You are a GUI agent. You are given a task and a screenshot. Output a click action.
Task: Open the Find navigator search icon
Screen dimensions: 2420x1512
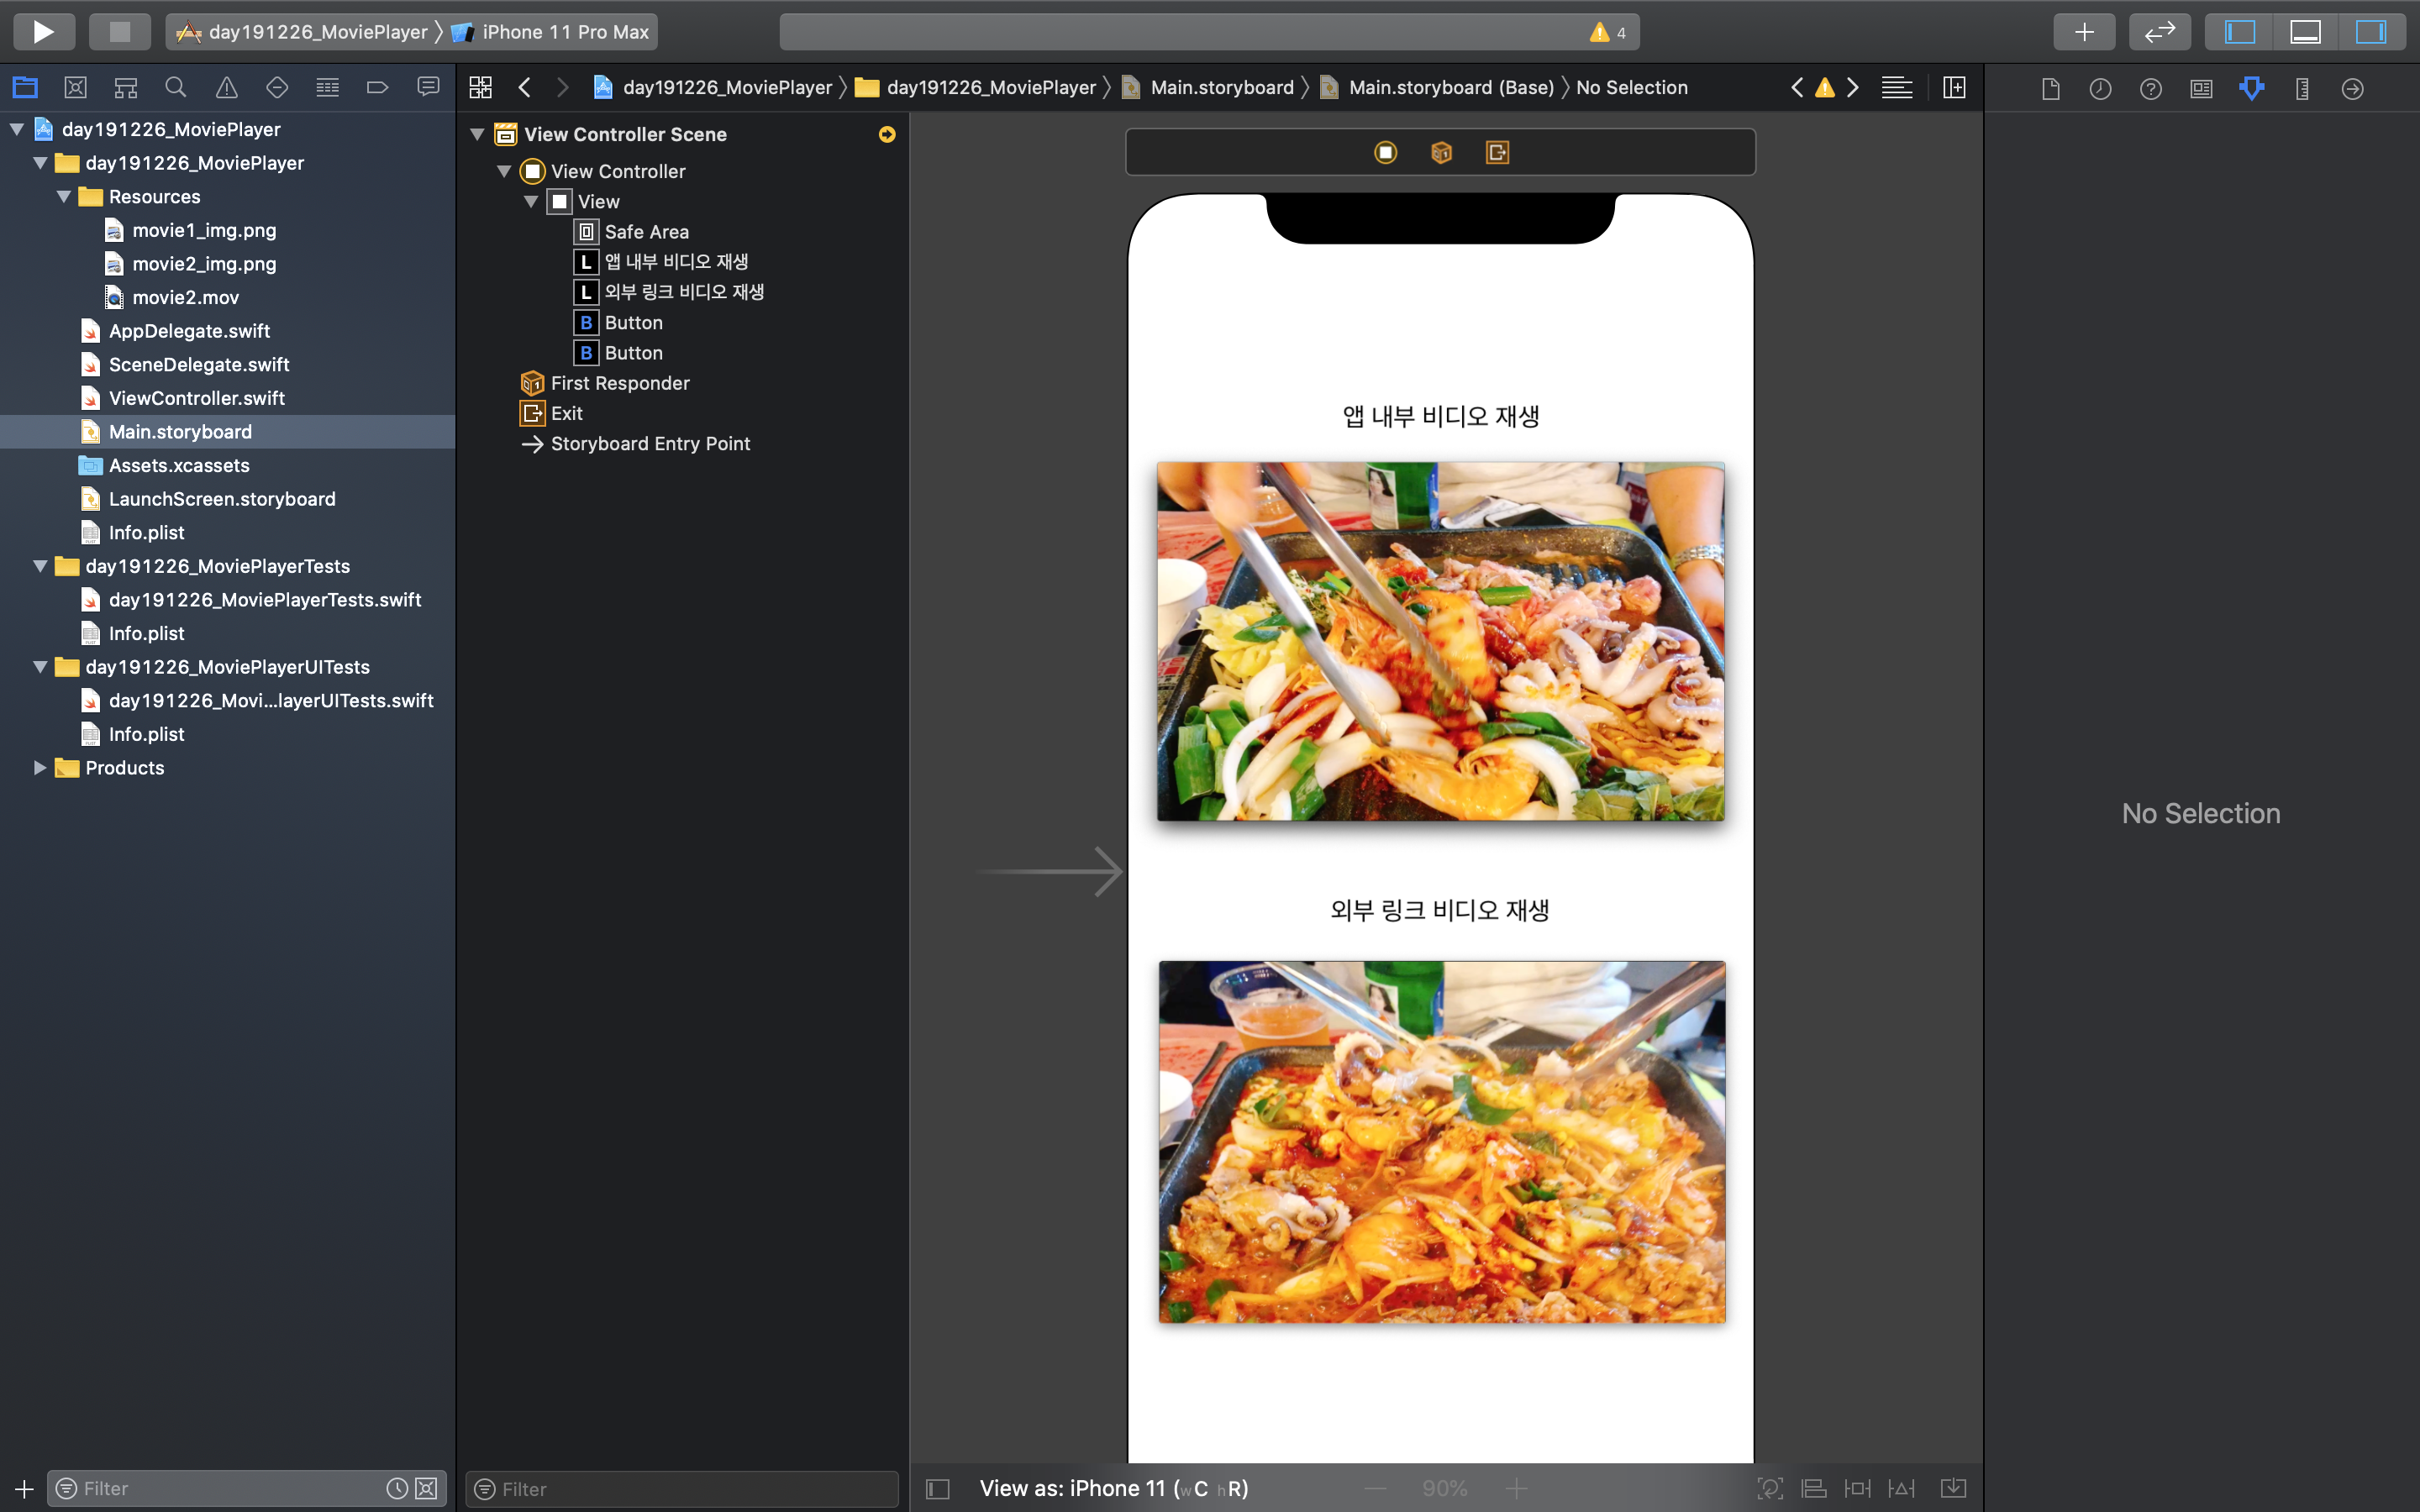click(x=175, y=88)
